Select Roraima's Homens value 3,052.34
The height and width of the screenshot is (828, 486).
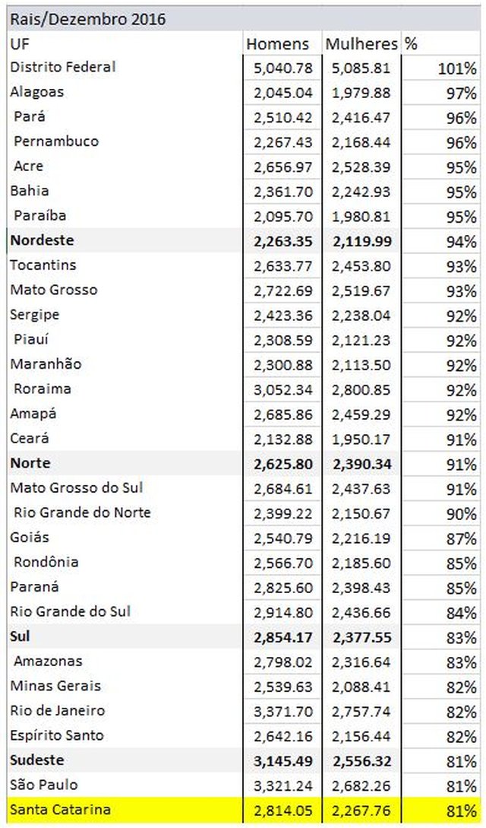click(x=282, y=390)
